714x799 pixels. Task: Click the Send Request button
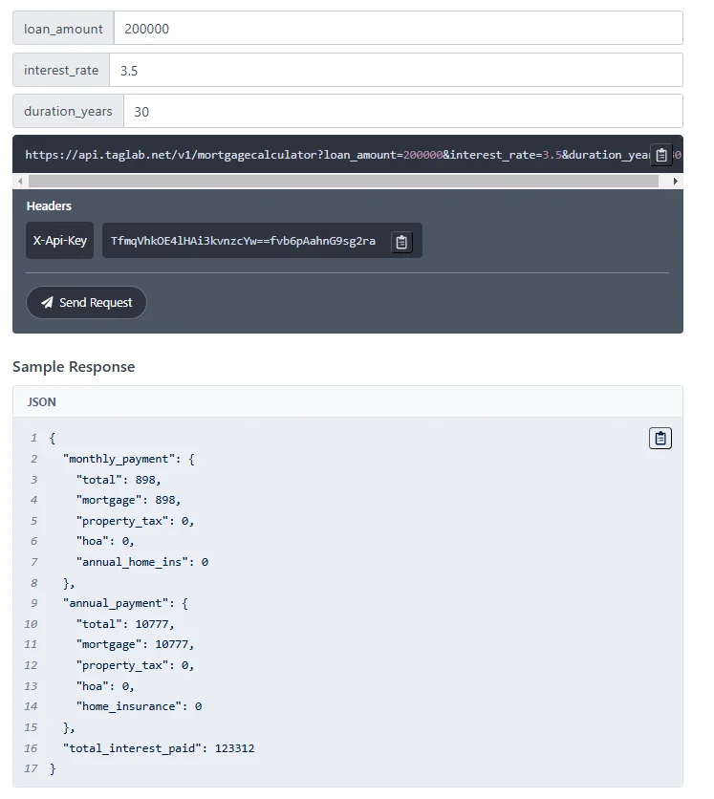pos(86,303)
